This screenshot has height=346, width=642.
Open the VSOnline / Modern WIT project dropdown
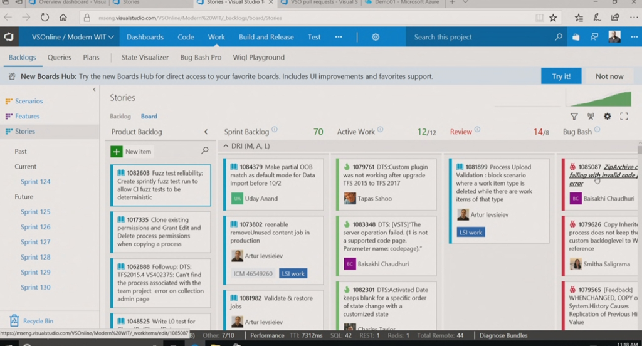pyautogui.click(x=73, y=37)
